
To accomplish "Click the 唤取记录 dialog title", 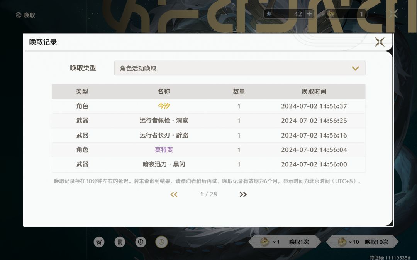I will click(x=43, y=42).
